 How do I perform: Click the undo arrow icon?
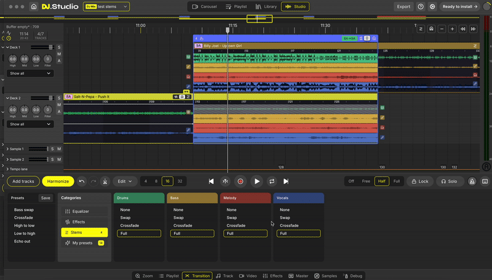coord(82,182)
